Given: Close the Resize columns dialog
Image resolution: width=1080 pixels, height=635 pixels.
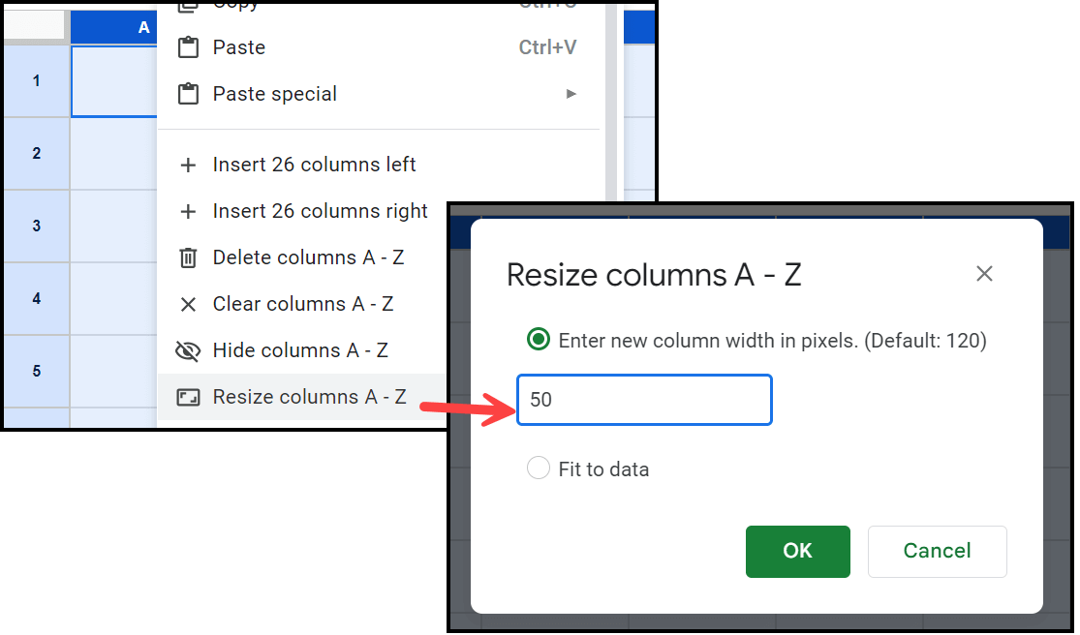Looking at the screenshot, I should click(984, 274).
